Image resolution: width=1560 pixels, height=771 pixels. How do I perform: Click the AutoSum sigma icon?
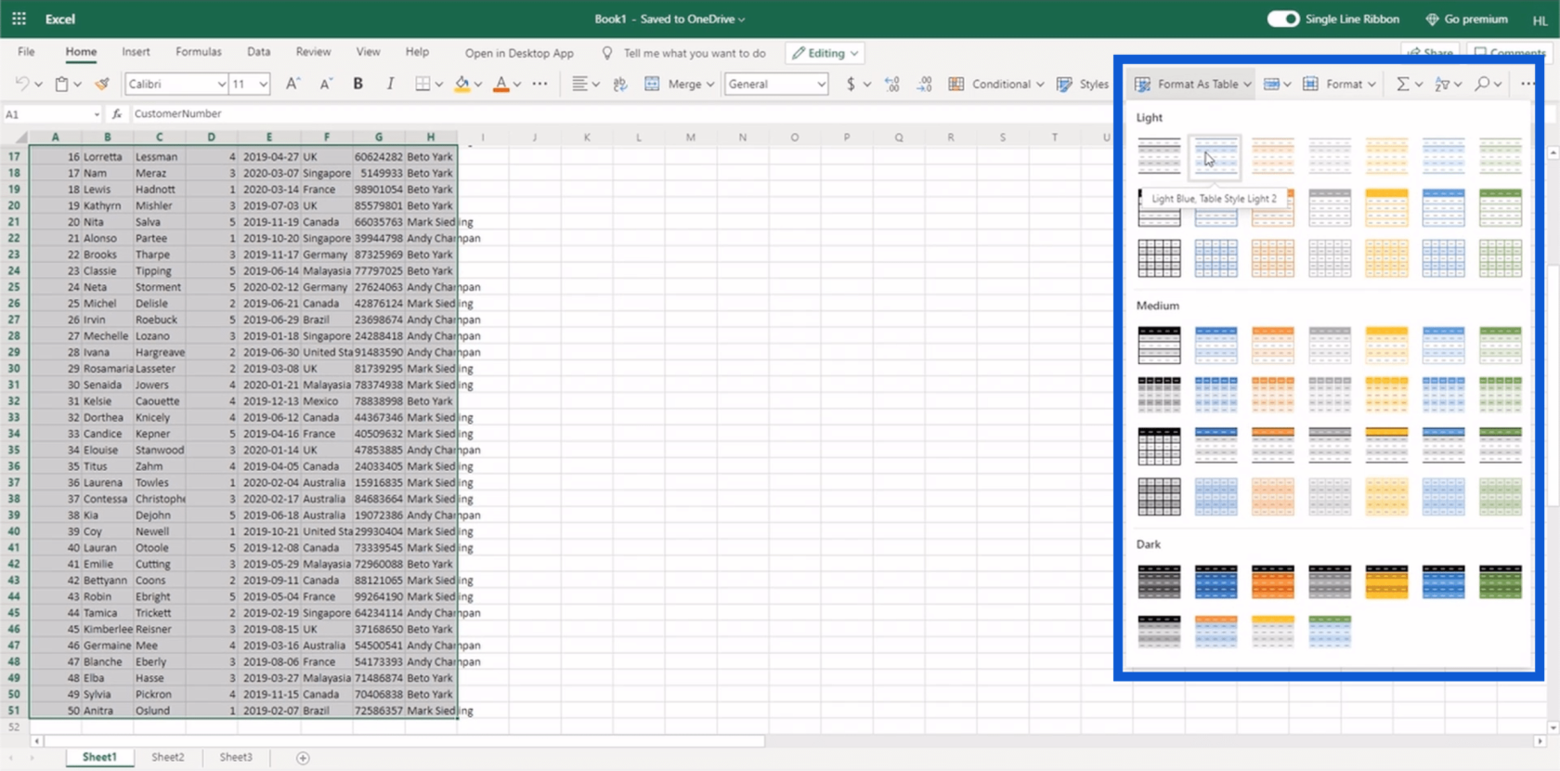[x=1402, y=84]
